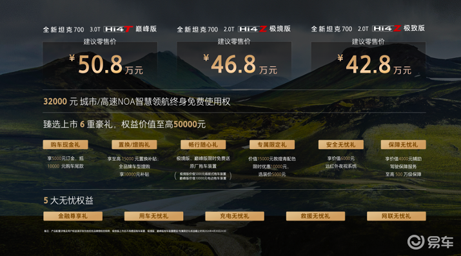Click the 50.8 万元 price
461x256 pixels.
(x=106, y=64)
